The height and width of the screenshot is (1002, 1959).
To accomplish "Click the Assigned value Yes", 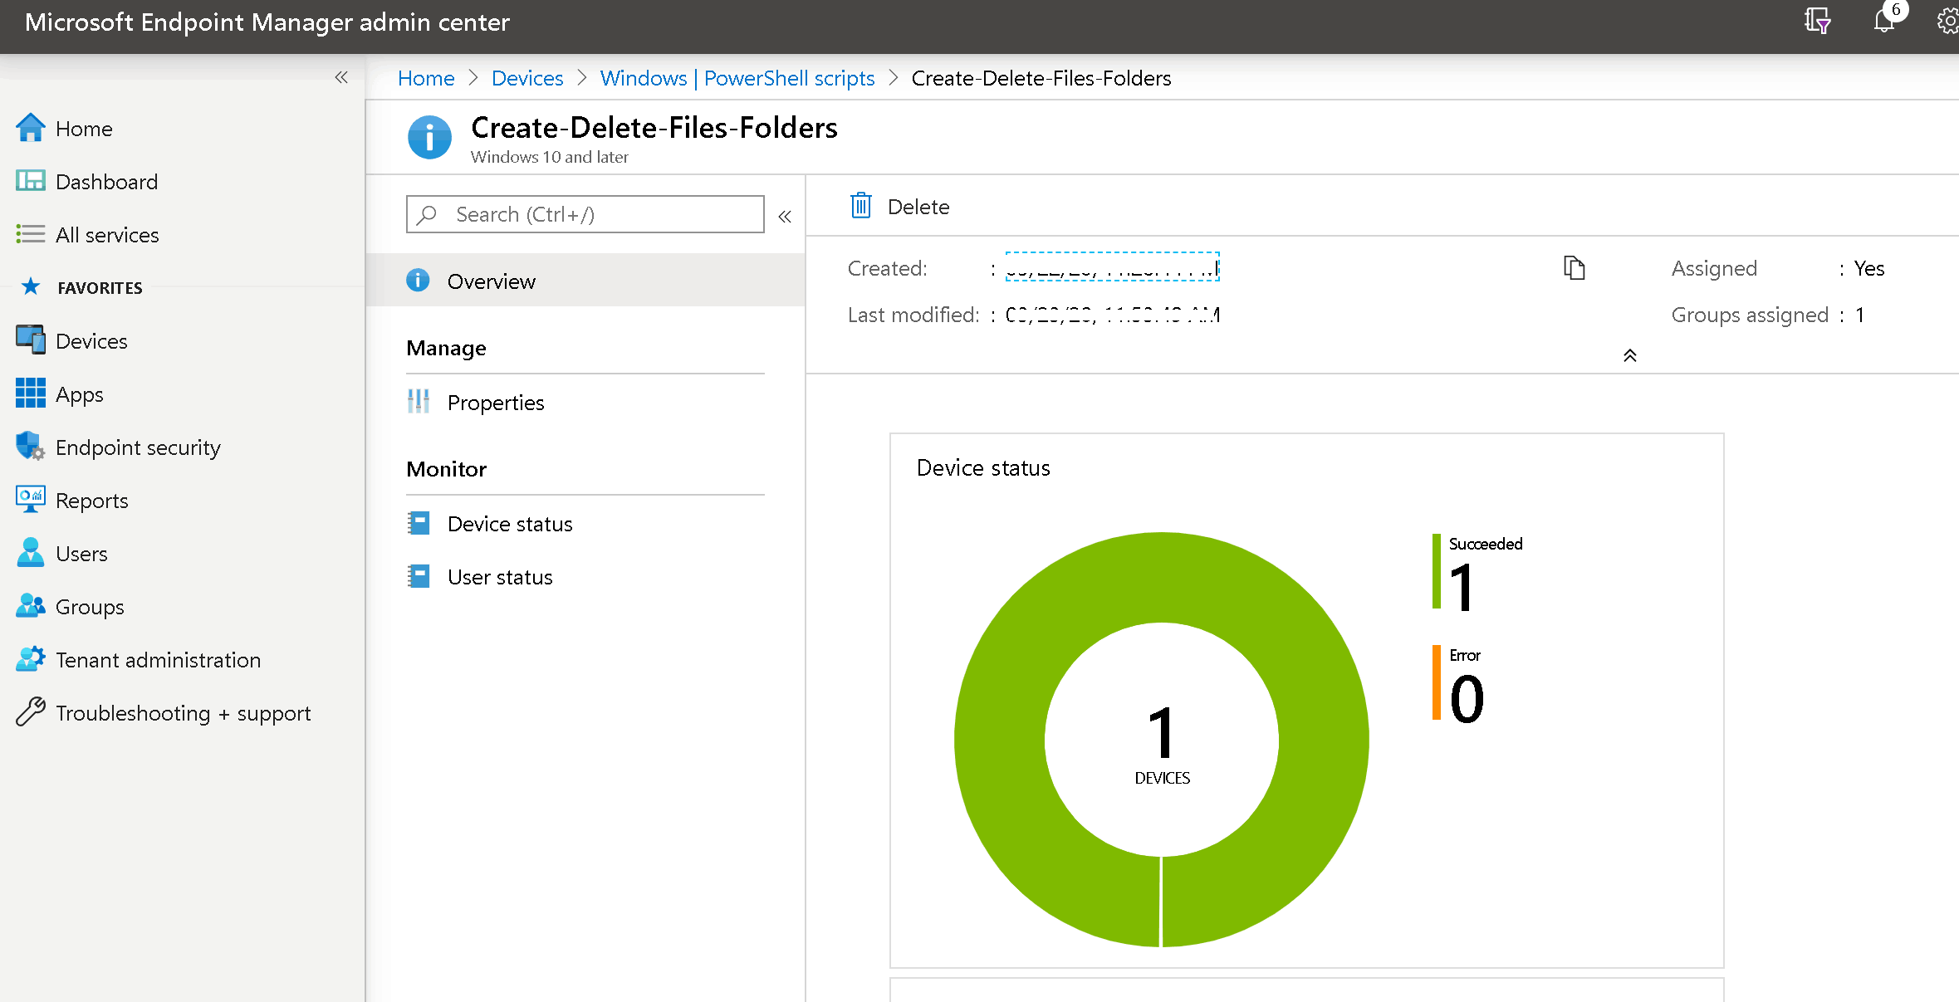I will [1869, 268].
